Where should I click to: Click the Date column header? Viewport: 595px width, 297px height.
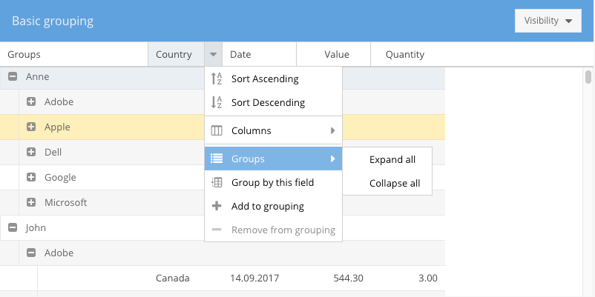pyautogui.click(x=258, y=55)
